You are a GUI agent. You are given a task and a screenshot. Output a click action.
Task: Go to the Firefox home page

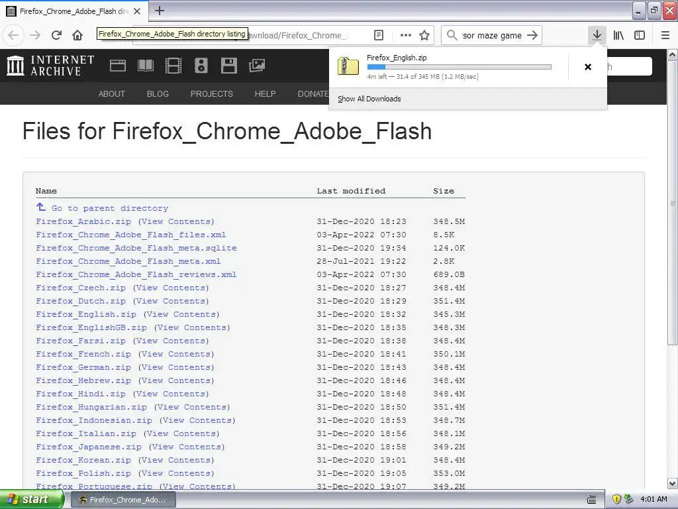coord(77,35)
